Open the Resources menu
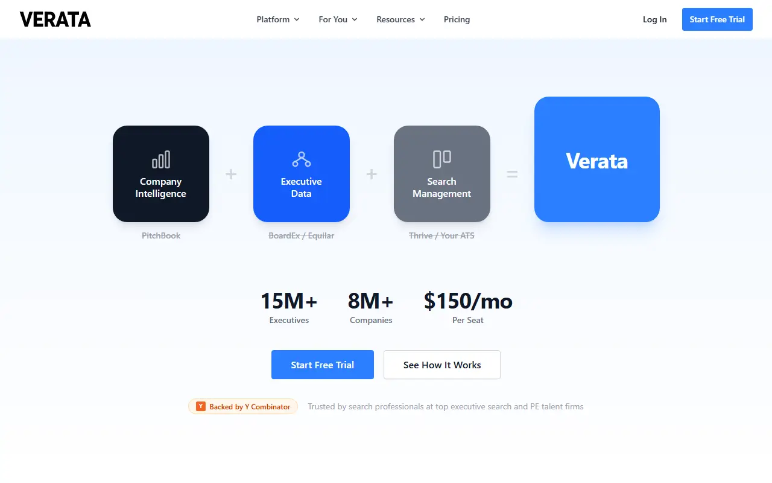 (x=400, y=19)
